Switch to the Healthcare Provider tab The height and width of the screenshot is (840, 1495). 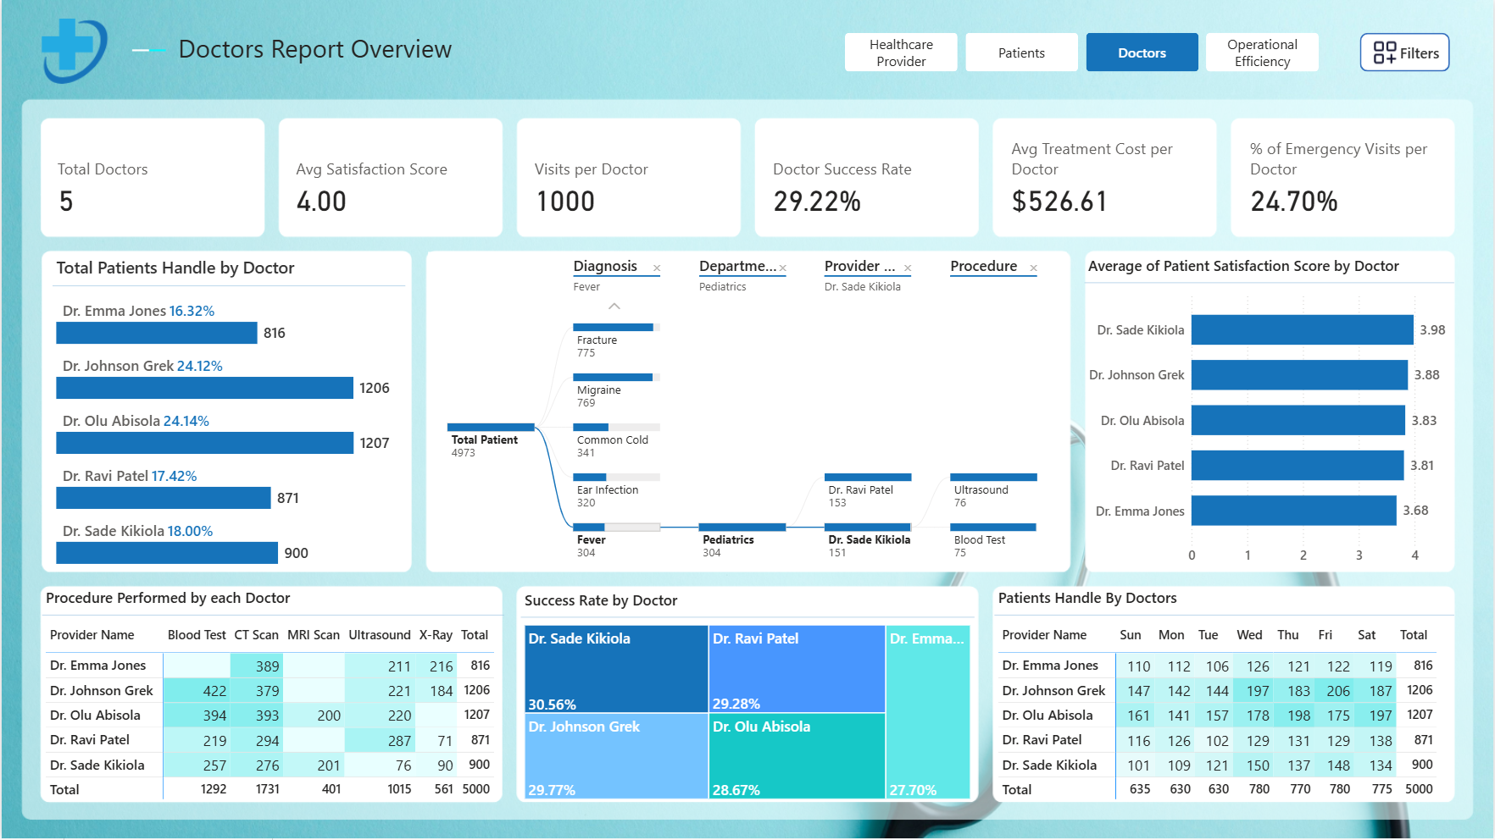[x=901, y=52]
